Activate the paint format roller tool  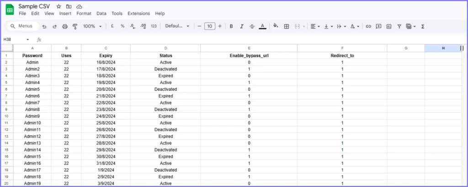pyautogui.click(x=75, y=26)
